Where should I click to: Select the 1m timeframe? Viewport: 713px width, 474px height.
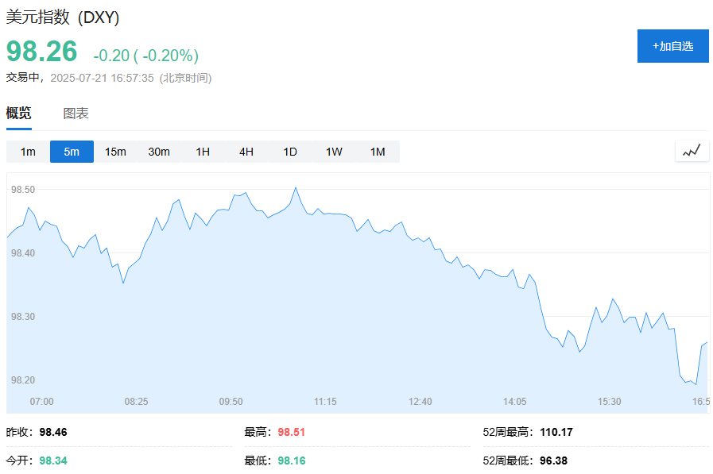point(28,152)
